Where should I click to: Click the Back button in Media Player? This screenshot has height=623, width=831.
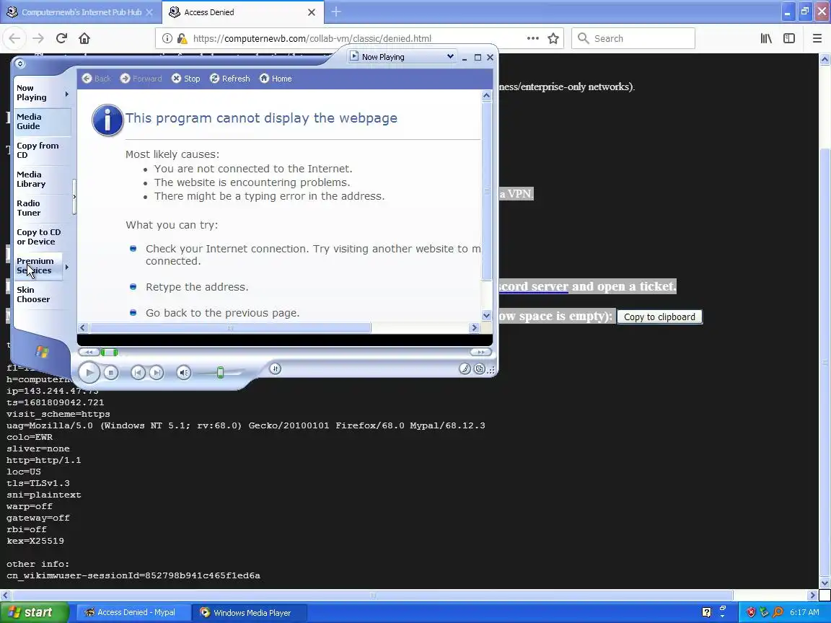(97, 79)
